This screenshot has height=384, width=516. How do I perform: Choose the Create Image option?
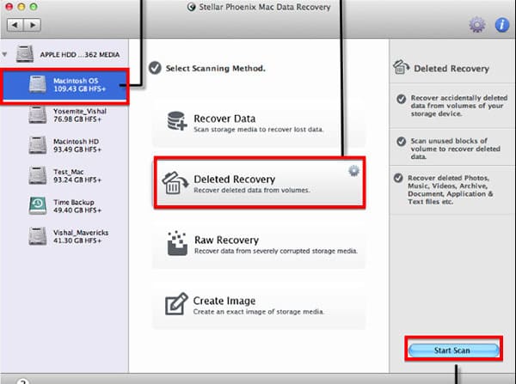tap(259, 305)
